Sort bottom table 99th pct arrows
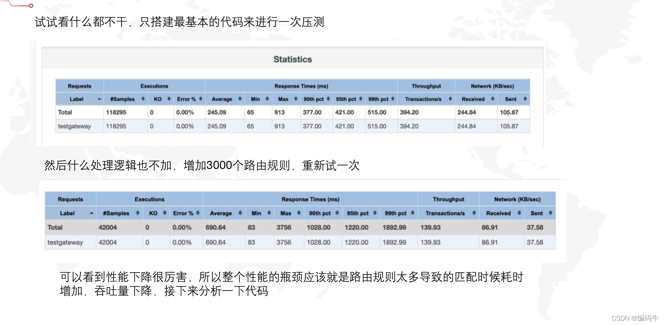Screen dimensions: 664x325 (x=413, y=213)
